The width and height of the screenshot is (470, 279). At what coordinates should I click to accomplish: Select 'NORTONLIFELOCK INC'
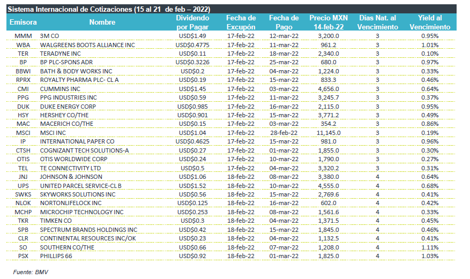71,203
